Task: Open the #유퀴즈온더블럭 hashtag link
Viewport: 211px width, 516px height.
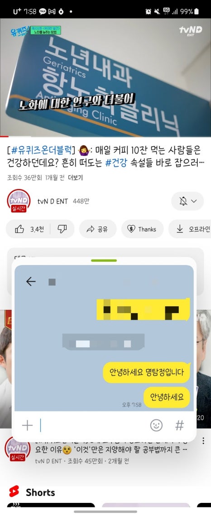Action: [x=43, y=151]
